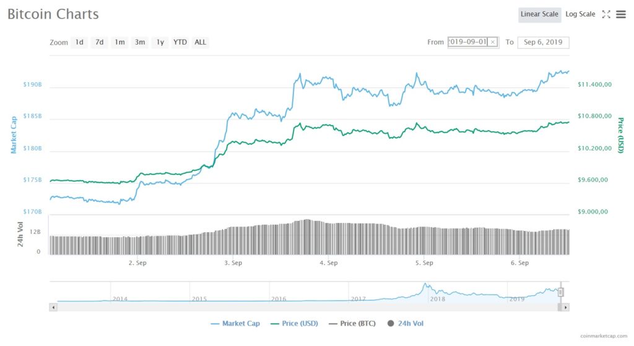Show ALL time range
Image resolution: width=634 pixels, height=346 pixels.
coord(201,42)
